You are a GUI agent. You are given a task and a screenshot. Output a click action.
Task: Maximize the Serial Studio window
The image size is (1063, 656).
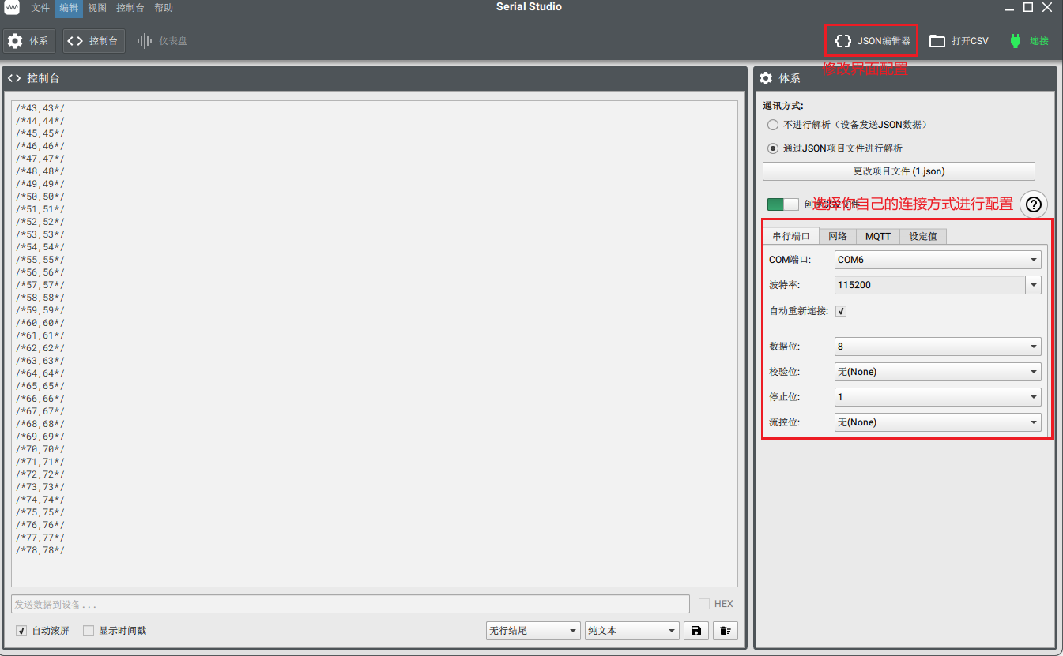pyautogui.click(x=1028, y=7)
